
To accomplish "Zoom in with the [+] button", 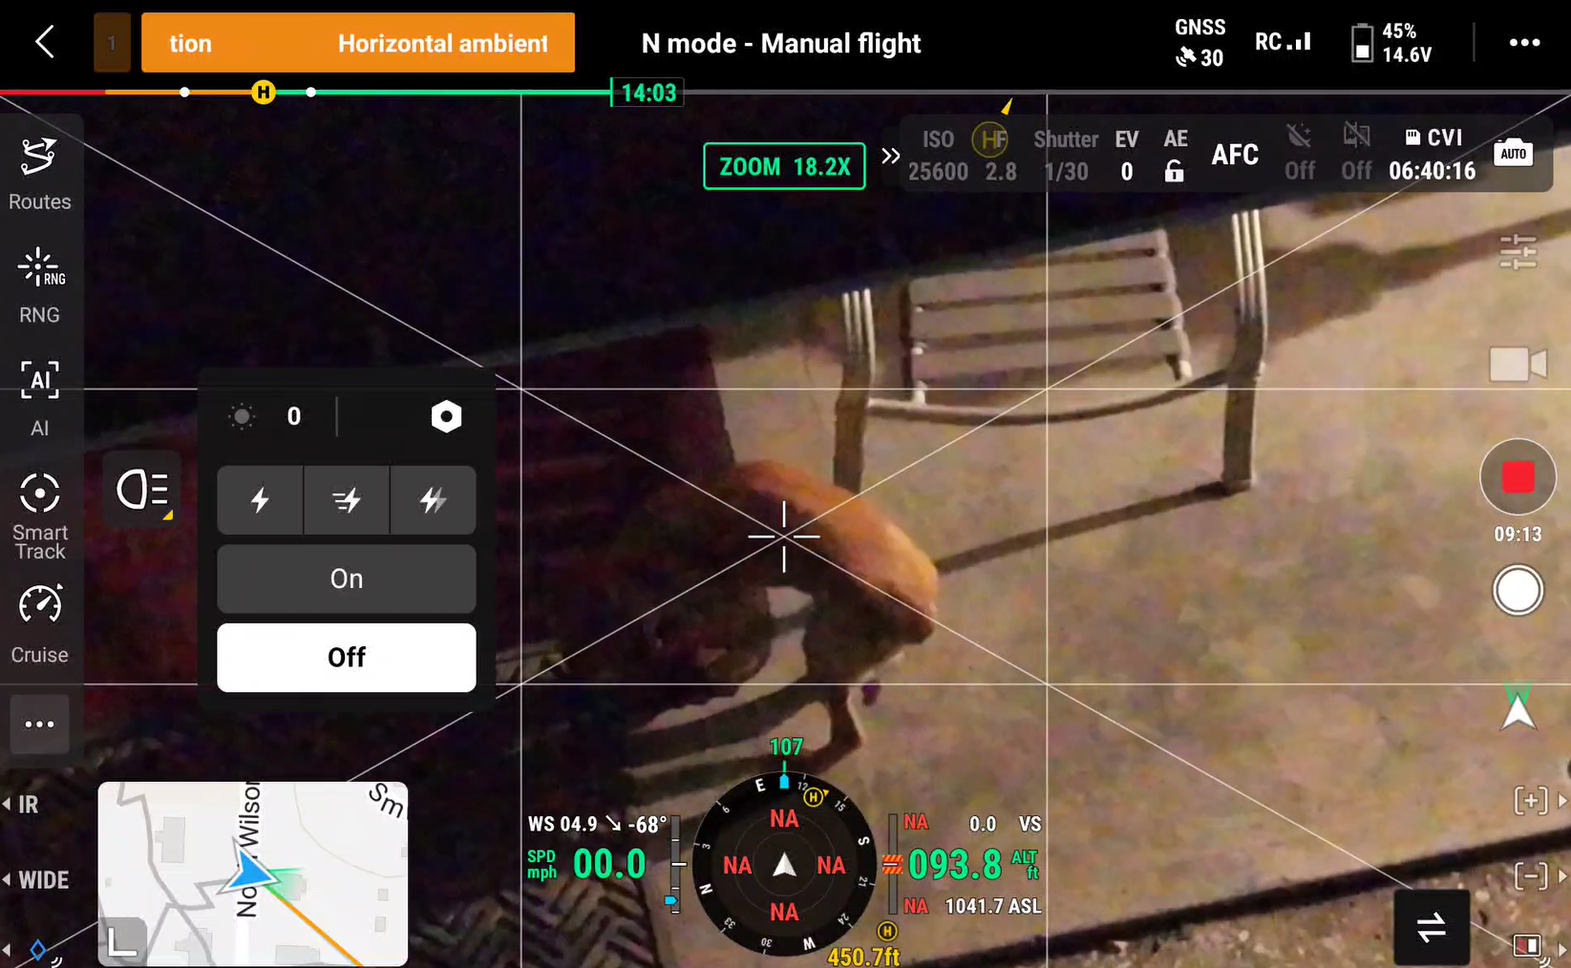I will point(1531,800).
